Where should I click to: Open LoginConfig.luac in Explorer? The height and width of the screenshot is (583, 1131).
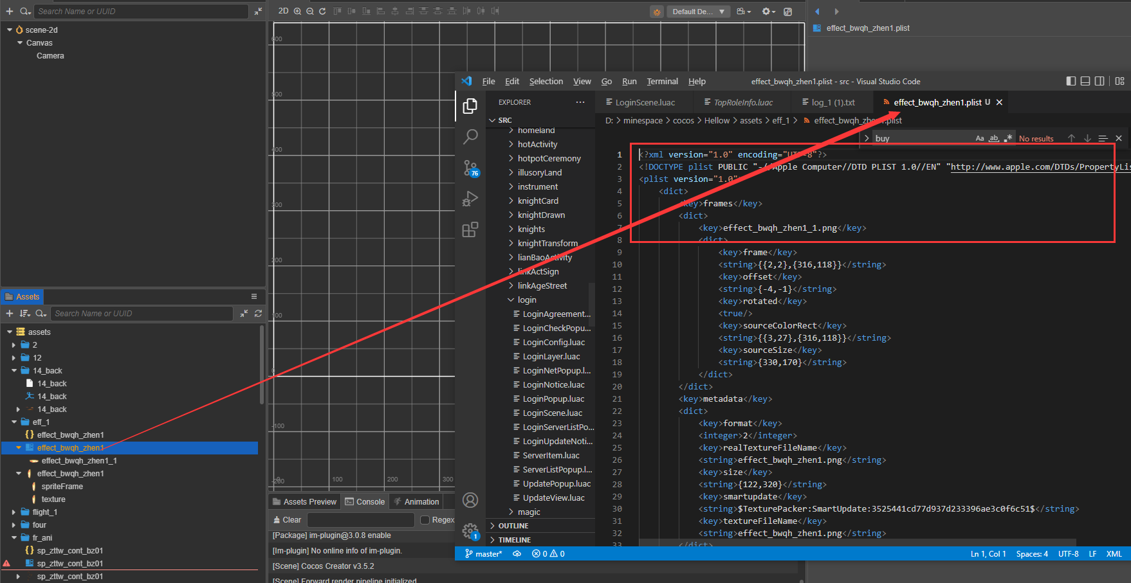click(x=553, y=343)
